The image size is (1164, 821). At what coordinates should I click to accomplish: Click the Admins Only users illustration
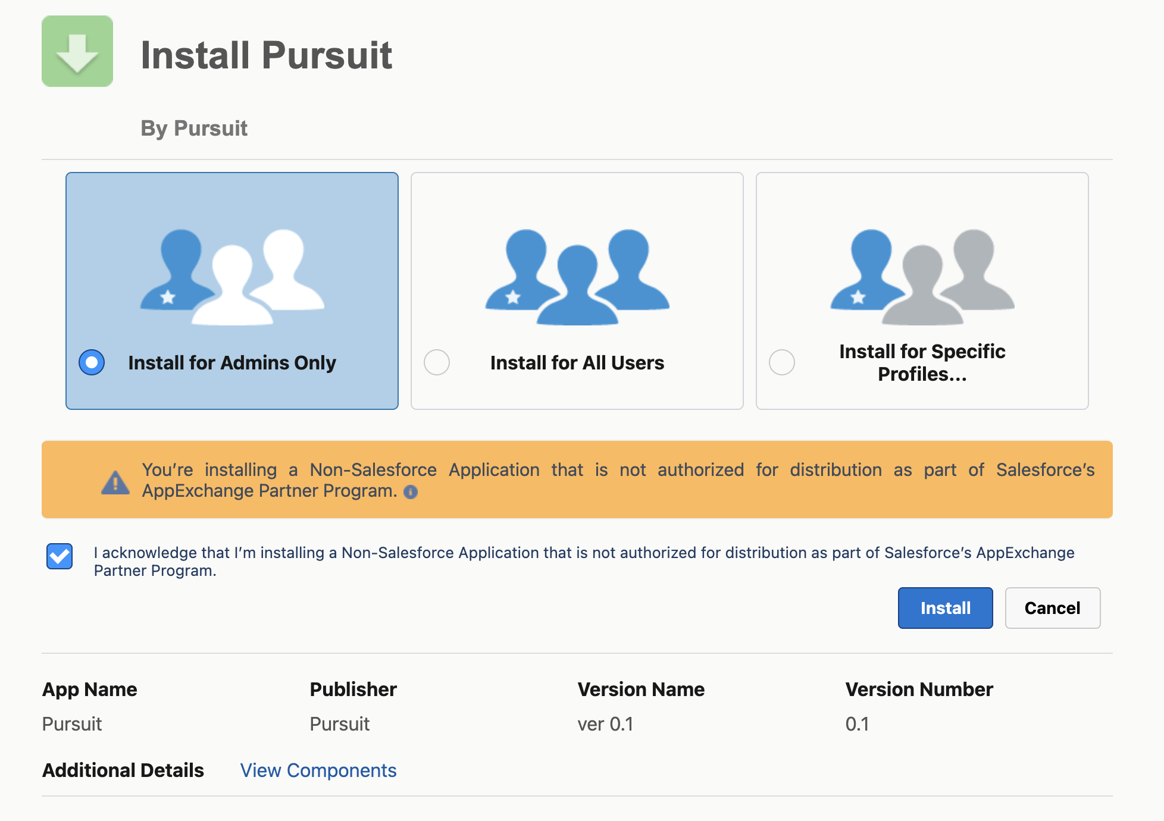pyautogui.click(x=232, y=277)
